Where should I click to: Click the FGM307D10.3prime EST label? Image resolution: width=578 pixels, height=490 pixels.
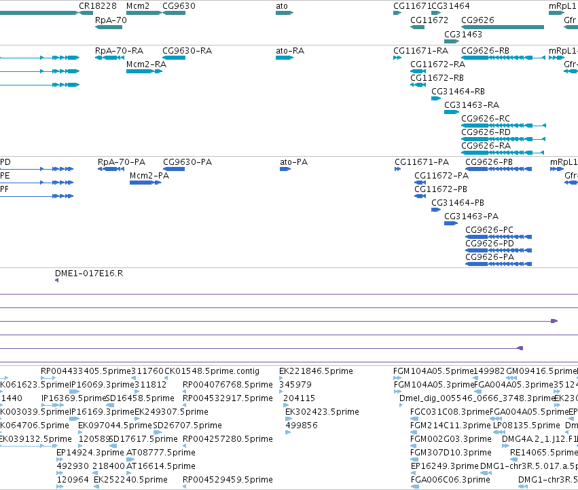click(x=451, y=453)
